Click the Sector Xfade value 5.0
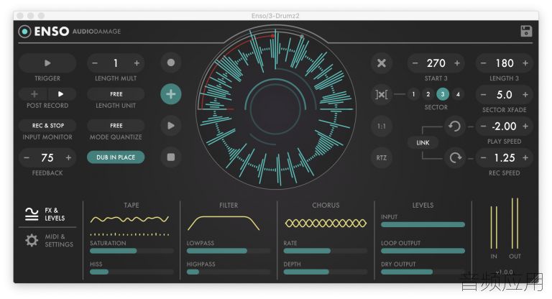552x299 pixels. (x=504, y=95)
